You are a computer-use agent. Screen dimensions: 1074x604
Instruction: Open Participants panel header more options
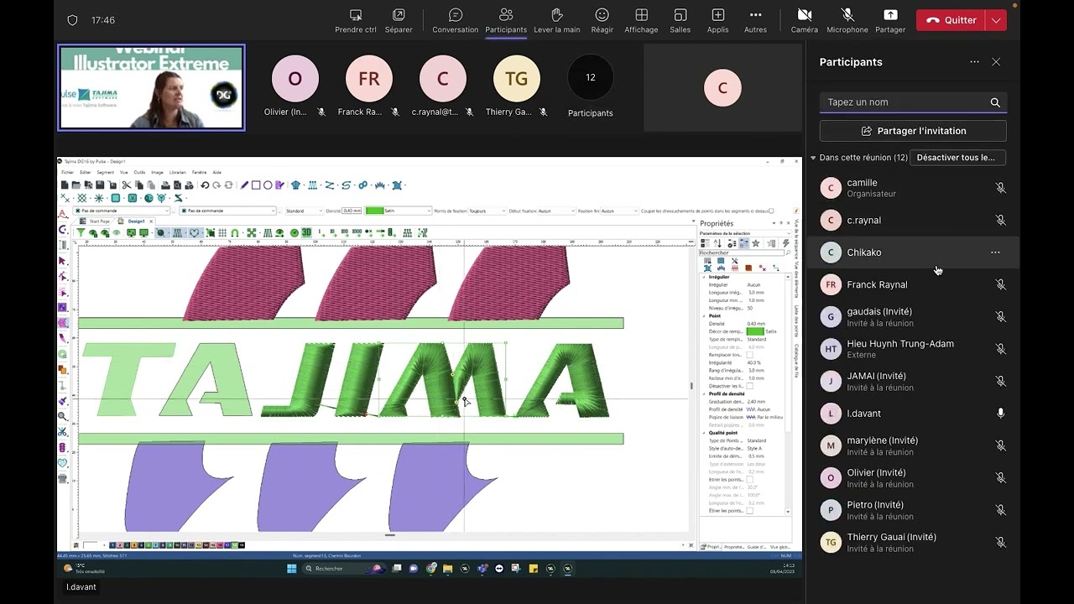click(974, 62)
